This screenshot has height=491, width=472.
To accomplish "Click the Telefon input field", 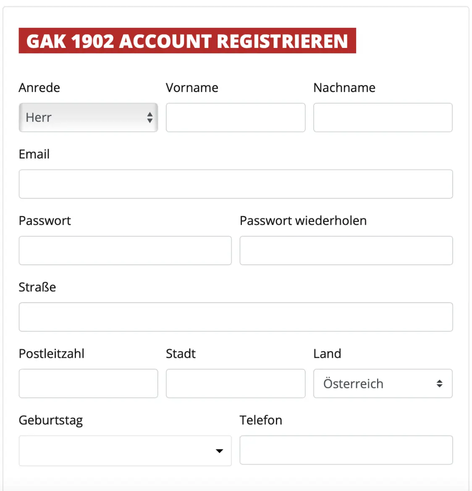I will [346, 450].
